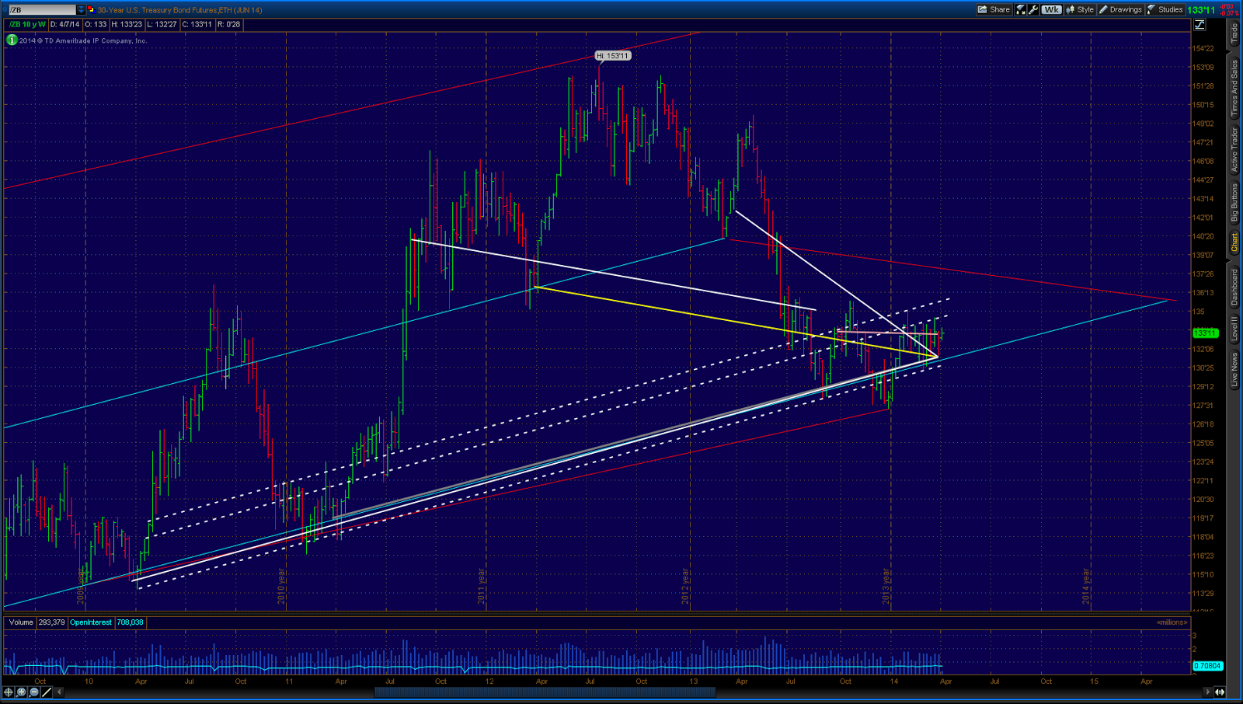Image resolution: width=1243 pixels, height=704 pixels.
Task: Open the Share menu button
Action: pyautogui.click(x=994, y=9)
